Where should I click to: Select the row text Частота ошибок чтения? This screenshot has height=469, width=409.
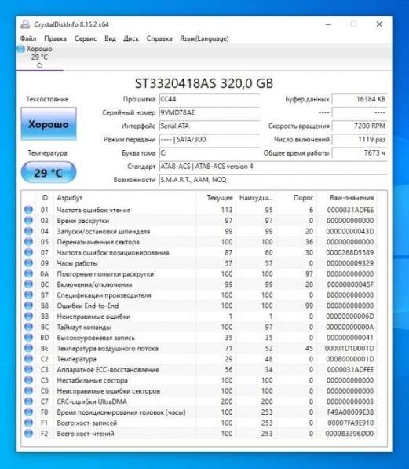[93, 210]
